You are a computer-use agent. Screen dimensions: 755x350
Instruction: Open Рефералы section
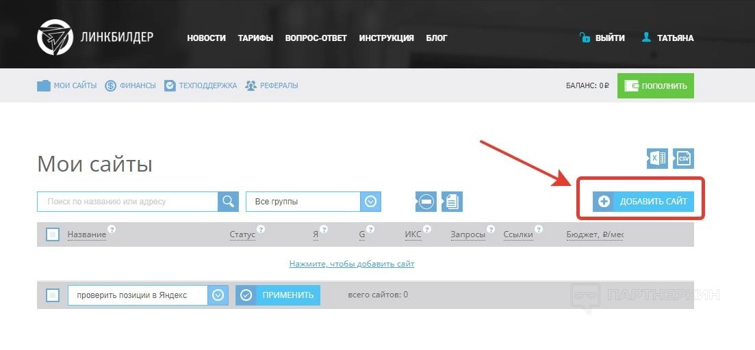(x=272, y=85)
